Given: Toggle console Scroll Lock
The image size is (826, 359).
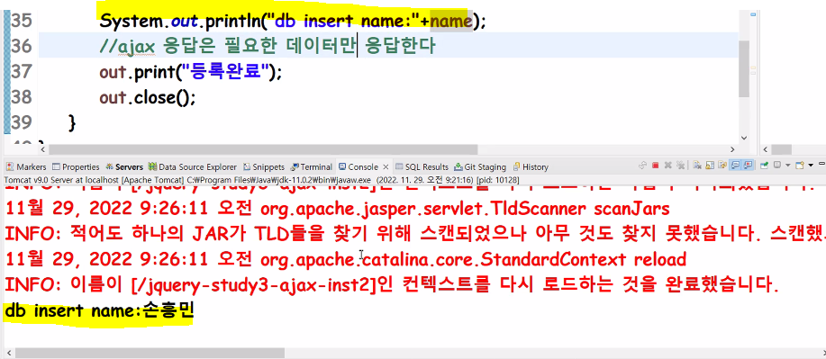Looking at the screenshot, I should [710, 166].
